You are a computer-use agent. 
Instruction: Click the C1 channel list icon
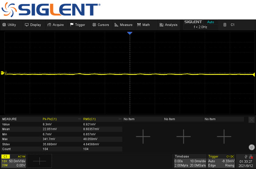[225, 25]
